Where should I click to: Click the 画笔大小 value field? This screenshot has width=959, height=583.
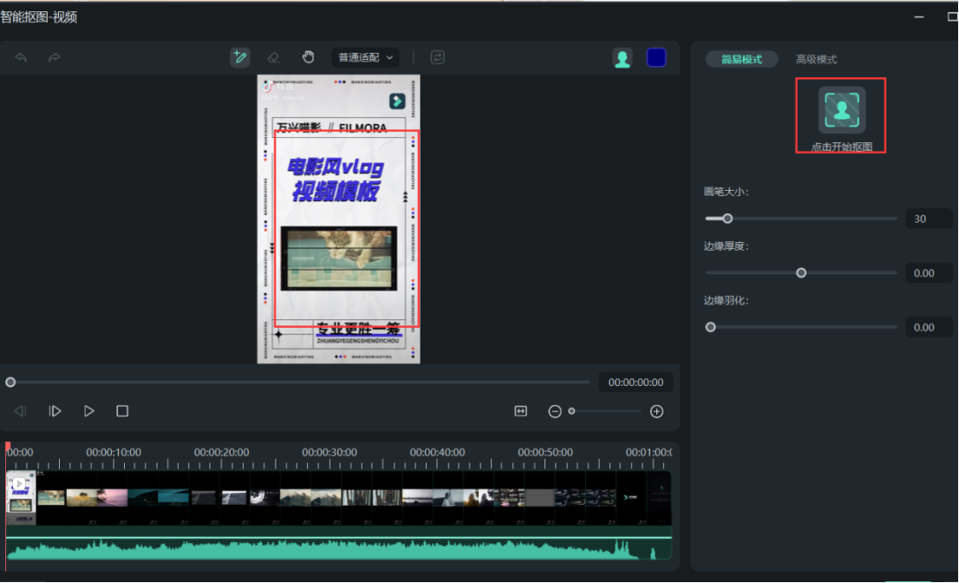click(929, 219)
